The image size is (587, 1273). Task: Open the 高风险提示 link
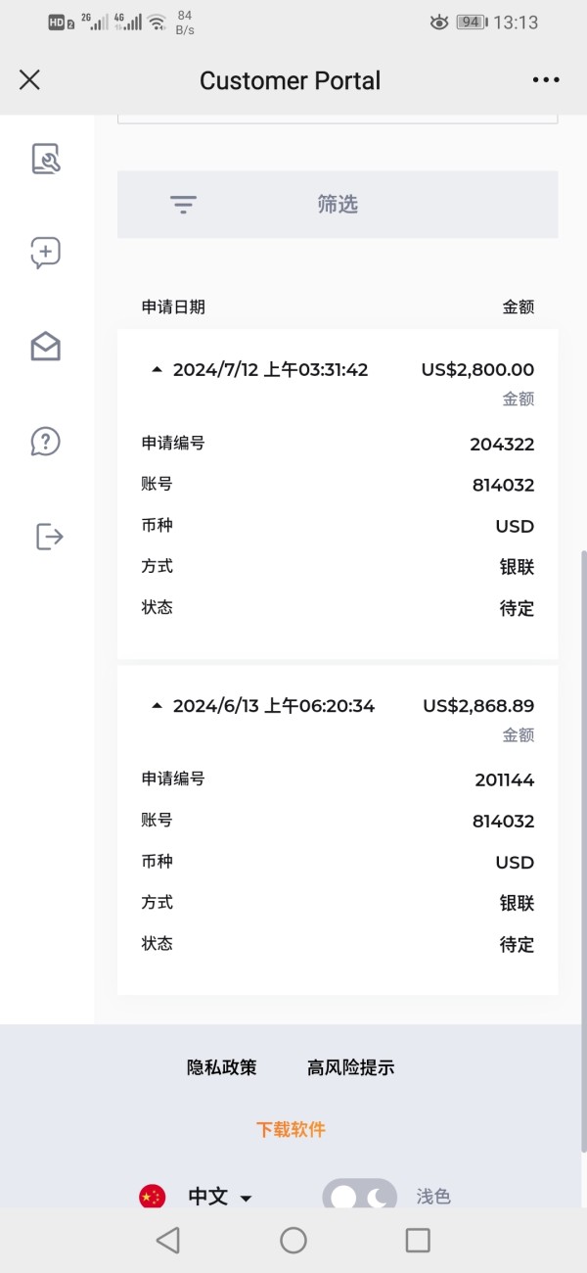(x=350, y=1067)
